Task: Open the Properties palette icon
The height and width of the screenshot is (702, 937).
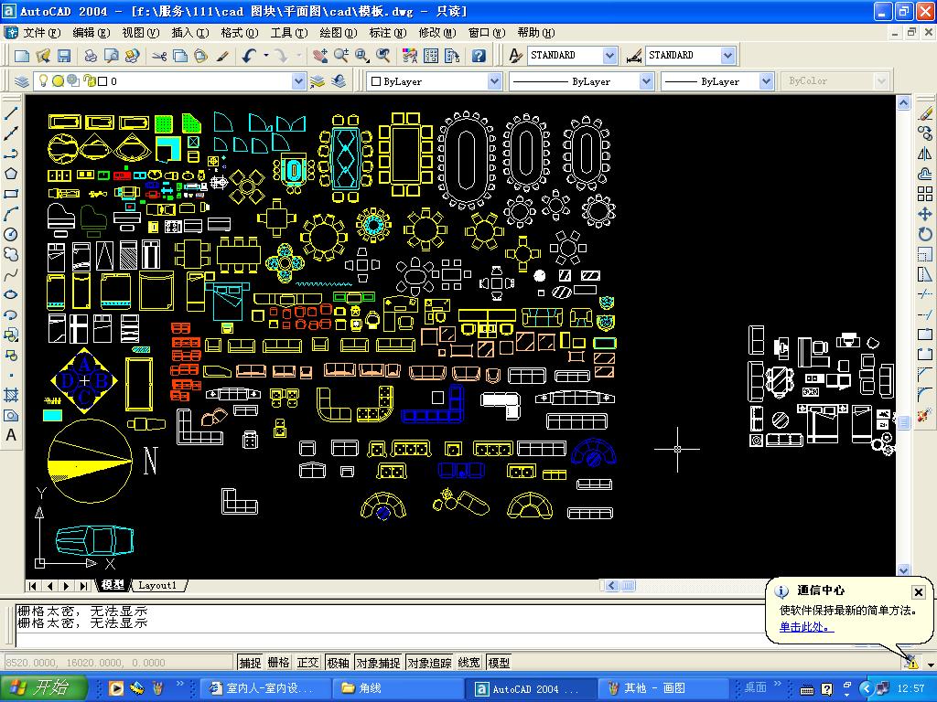Action: coord(410,56)
